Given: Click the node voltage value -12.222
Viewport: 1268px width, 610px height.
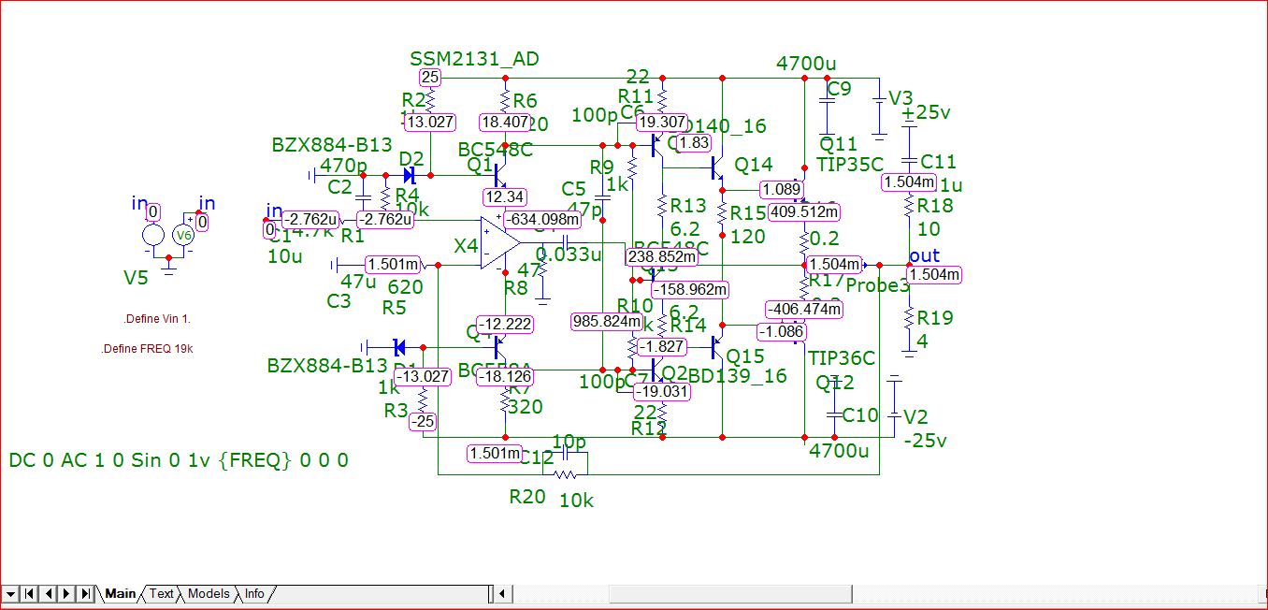Looking at the screenshot, I should click(x=504, y=324).
